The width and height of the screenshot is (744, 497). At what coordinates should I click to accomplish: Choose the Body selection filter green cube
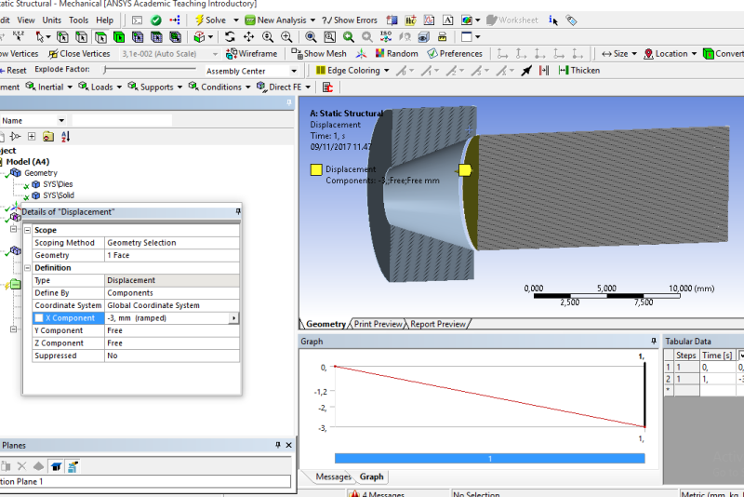coord(119,37)
